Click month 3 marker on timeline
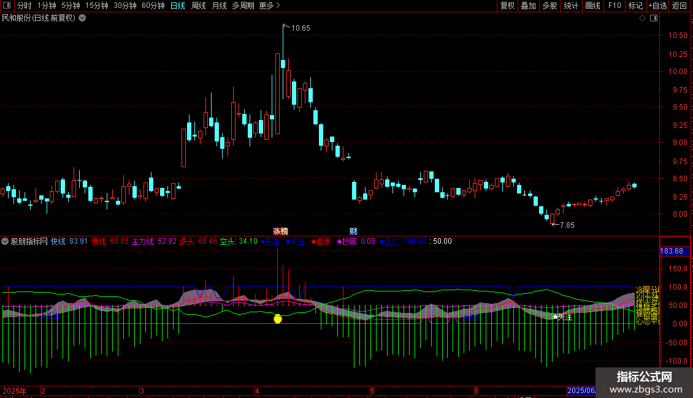 pyautogui.click(x=142, y=391)
